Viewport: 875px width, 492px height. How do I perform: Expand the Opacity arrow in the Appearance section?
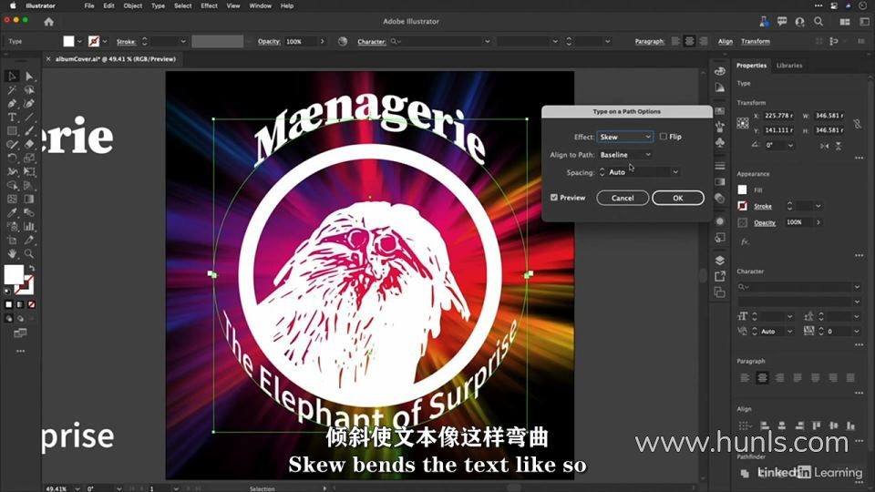point(818,222)
